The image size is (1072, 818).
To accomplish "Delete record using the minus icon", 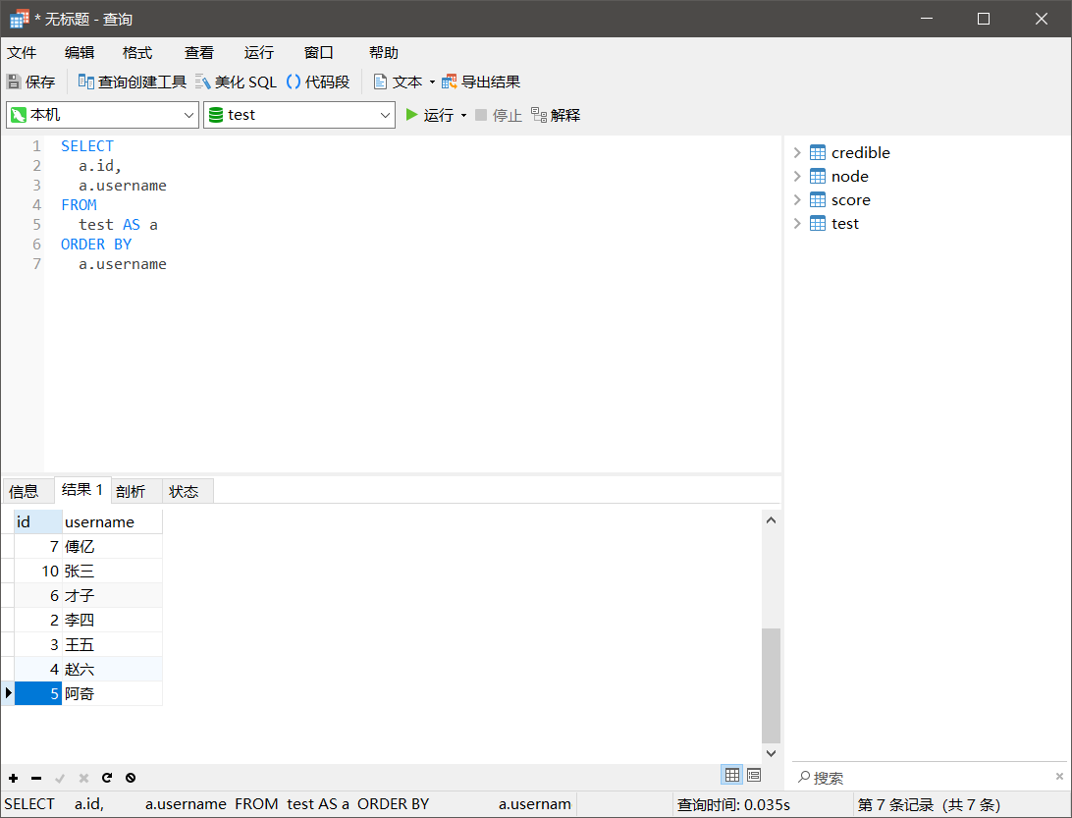I will tap(36, 778).
